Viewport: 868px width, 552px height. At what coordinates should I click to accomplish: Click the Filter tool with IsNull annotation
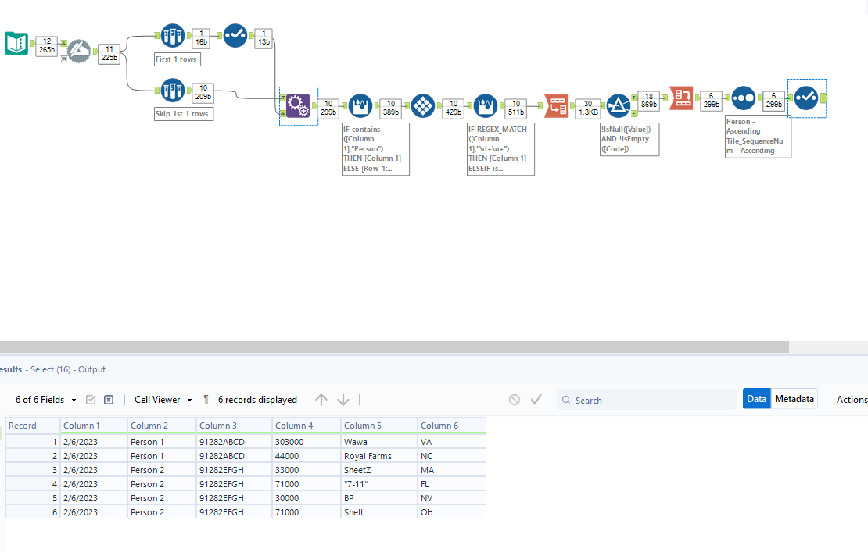[x=618, y=105]
